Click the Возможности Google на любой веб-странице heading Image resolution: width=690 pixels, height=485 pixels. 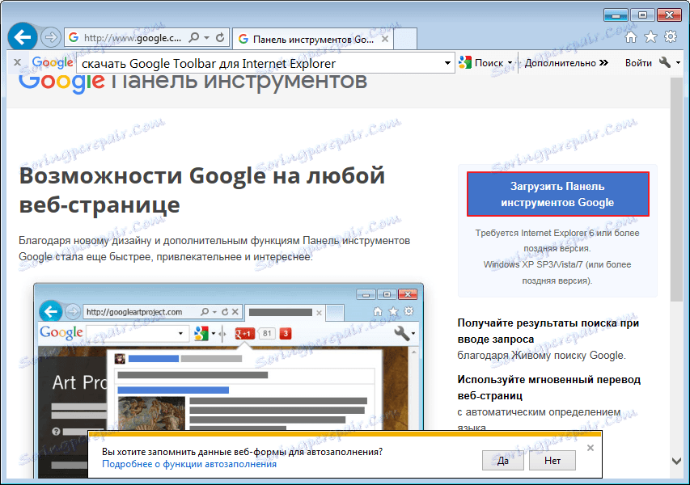coord(202,190)
